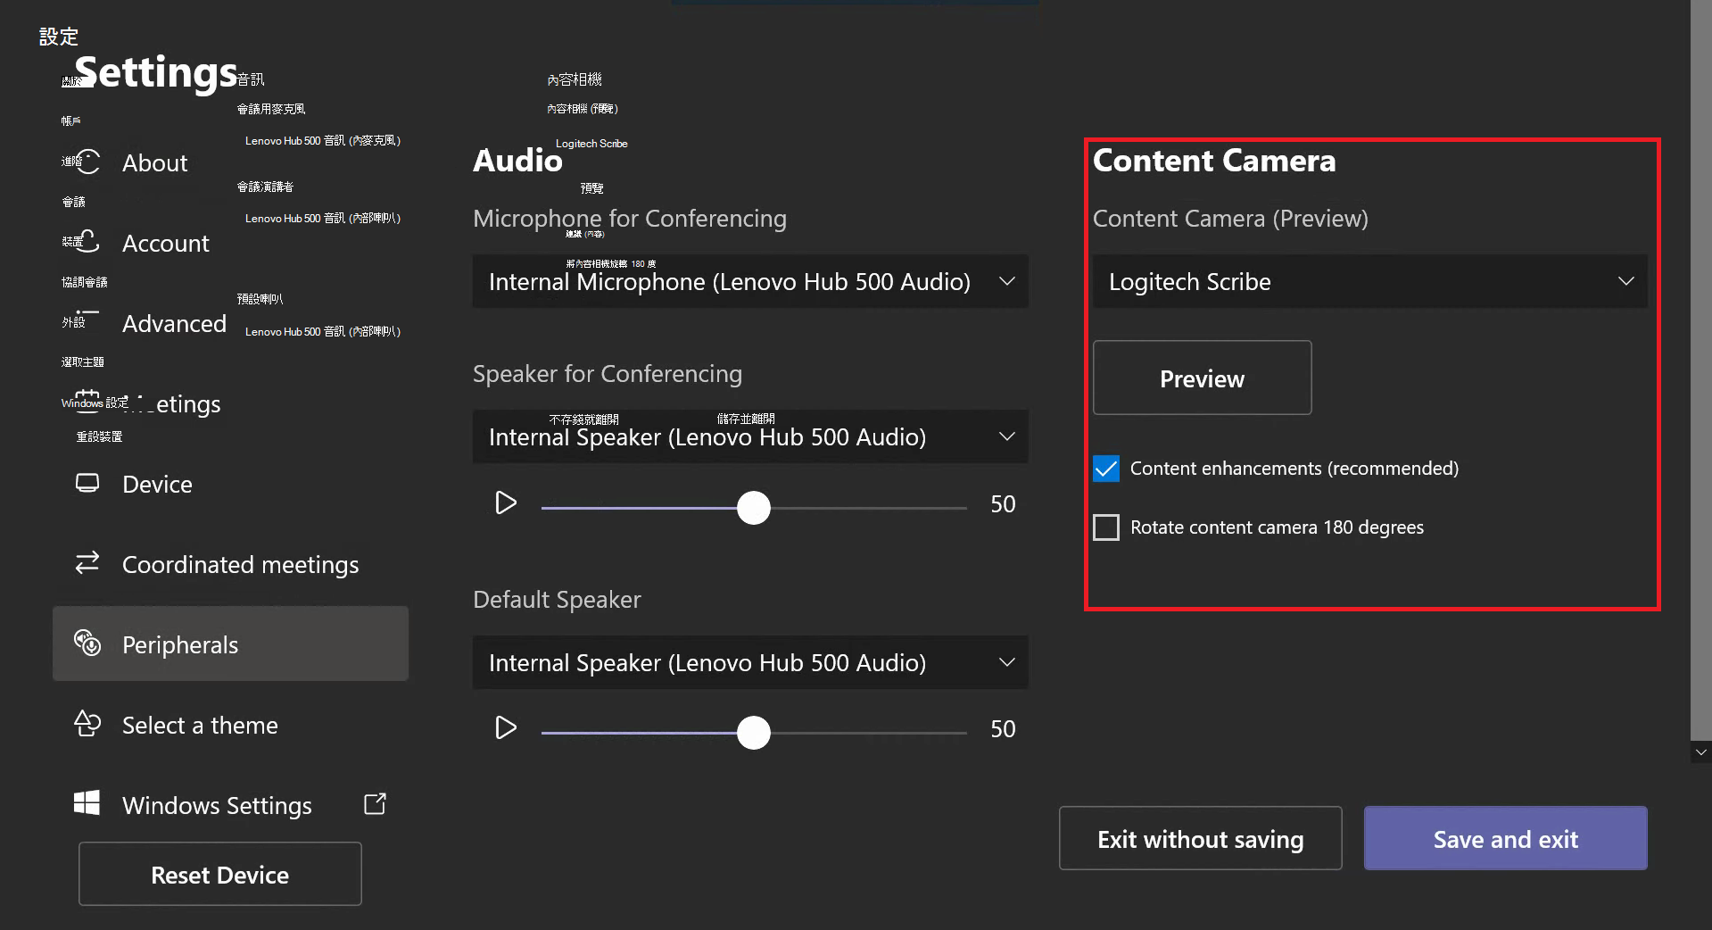Click the Content Camera (Preview) label
The image size is (1712, 930).
[x=1230, y=219]
